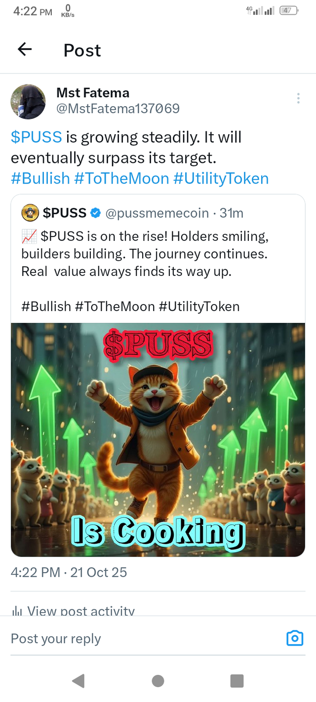Open the #UtilityToken hashtag in main post
Viewport: 316px width, 702px height.
coord(221,178)
